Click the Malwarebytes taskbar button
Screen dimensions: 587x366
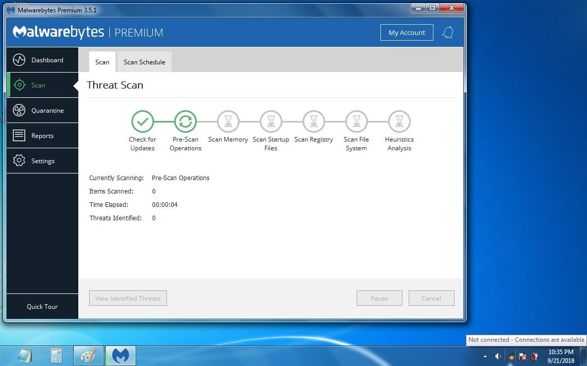[x=121, y=356]
